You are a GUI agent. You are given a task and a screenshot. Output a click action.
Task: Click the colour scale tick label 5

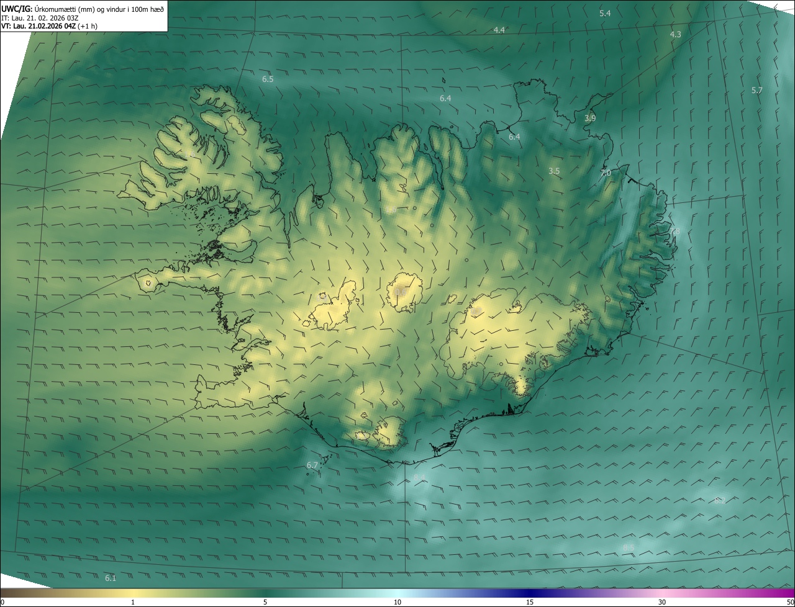[x=265, y=602]
